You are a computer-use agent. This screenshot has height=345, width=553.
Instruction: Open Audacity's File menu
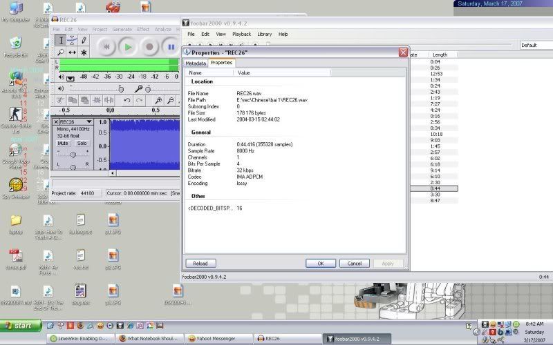click(x=57, y=29)
